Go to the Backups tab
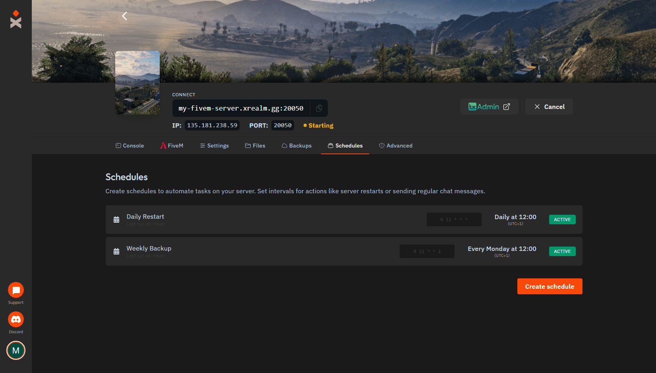Screen dimensions: 656x373 (x=296, y=146)
